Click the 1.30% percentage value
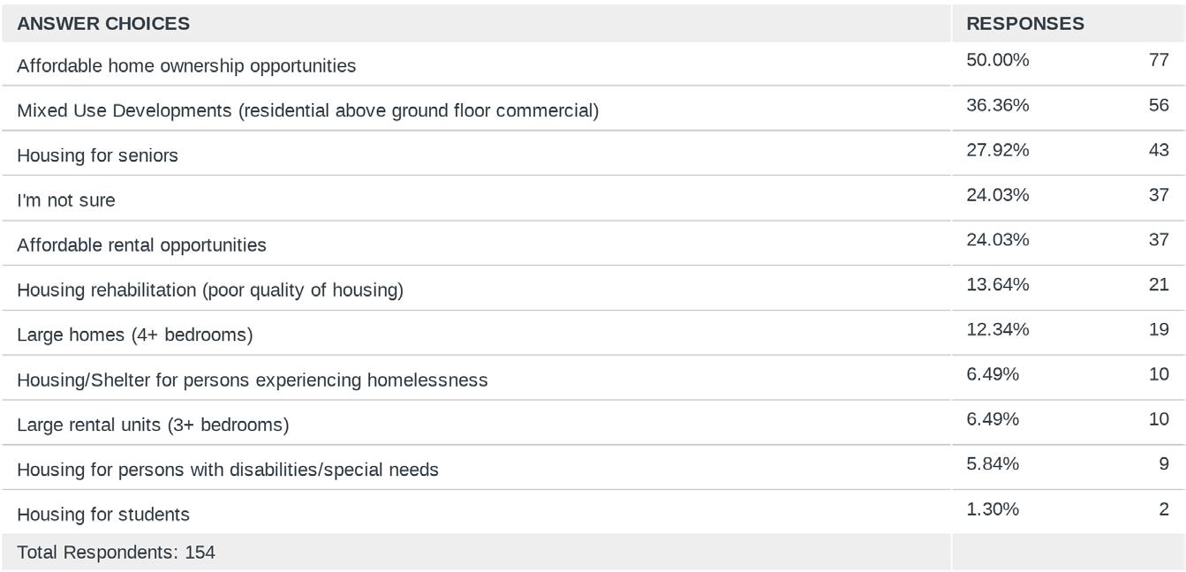This screenshot has width=1186, height=572. coord(993,509)
